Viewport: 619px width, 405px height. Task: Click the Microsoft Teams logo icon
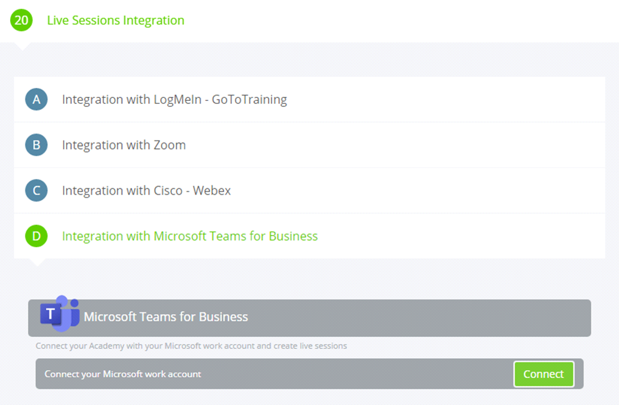pyautogui.click(x=60, y=313)
